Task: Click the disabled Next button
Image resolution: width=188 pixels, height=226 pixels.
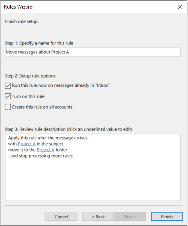Action: pyautogui.click(x=130, y=217)
